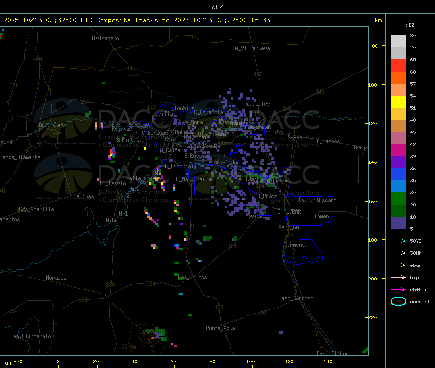Select the bright green 20-30 dBZ swatch
435x368 pixels.
(x=398, y=198)
